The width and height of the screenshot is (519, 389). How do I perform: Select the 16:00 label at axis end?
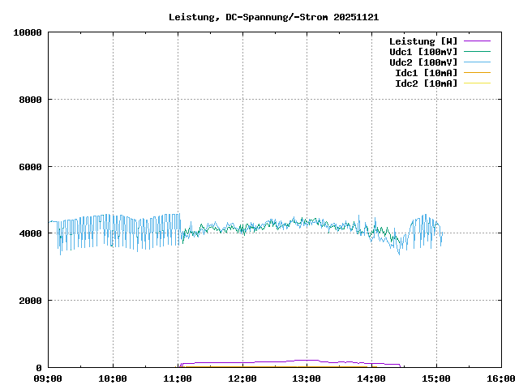500,378
